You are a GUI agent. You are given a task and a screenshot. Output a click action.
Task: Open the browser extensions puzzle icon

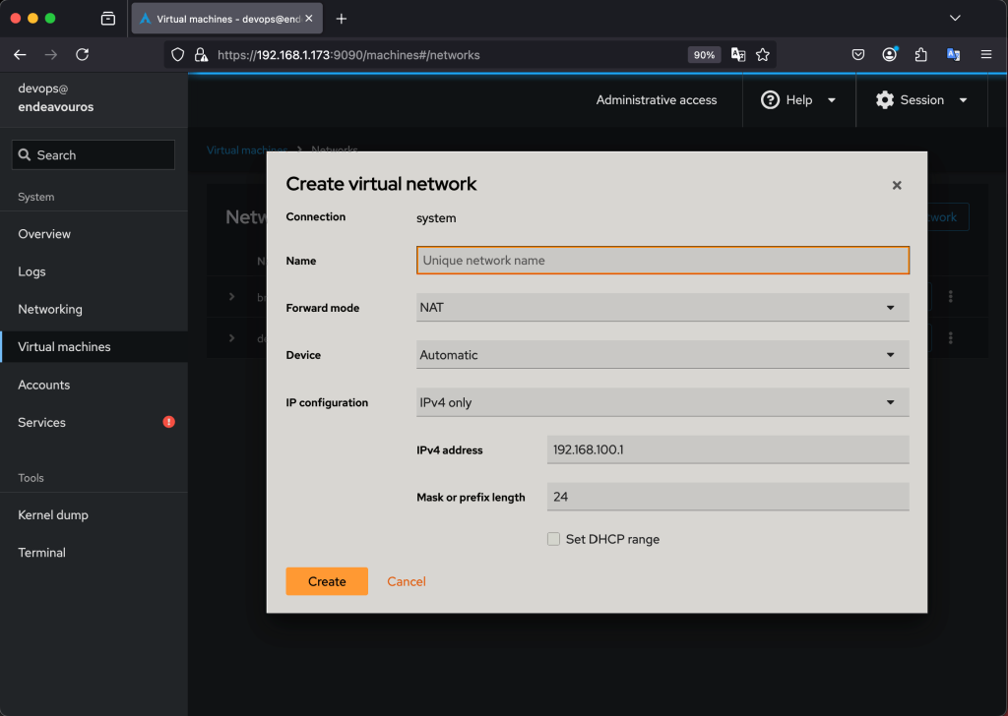[921, 55]
